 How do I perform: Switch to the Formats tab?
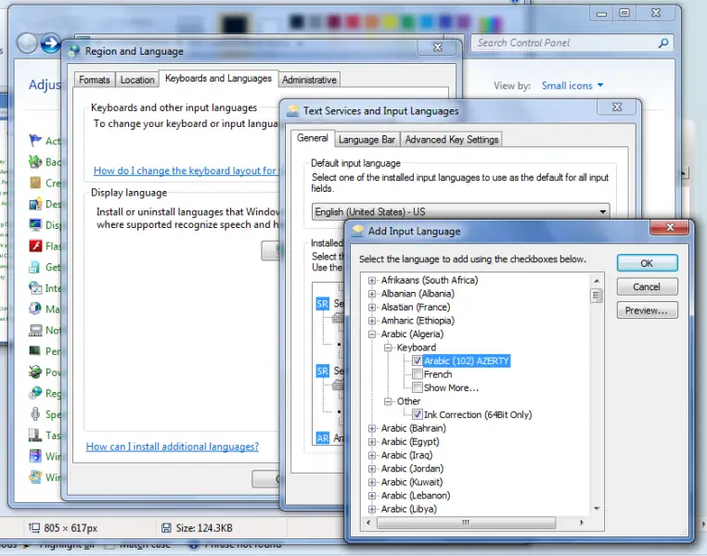(95, 80)
